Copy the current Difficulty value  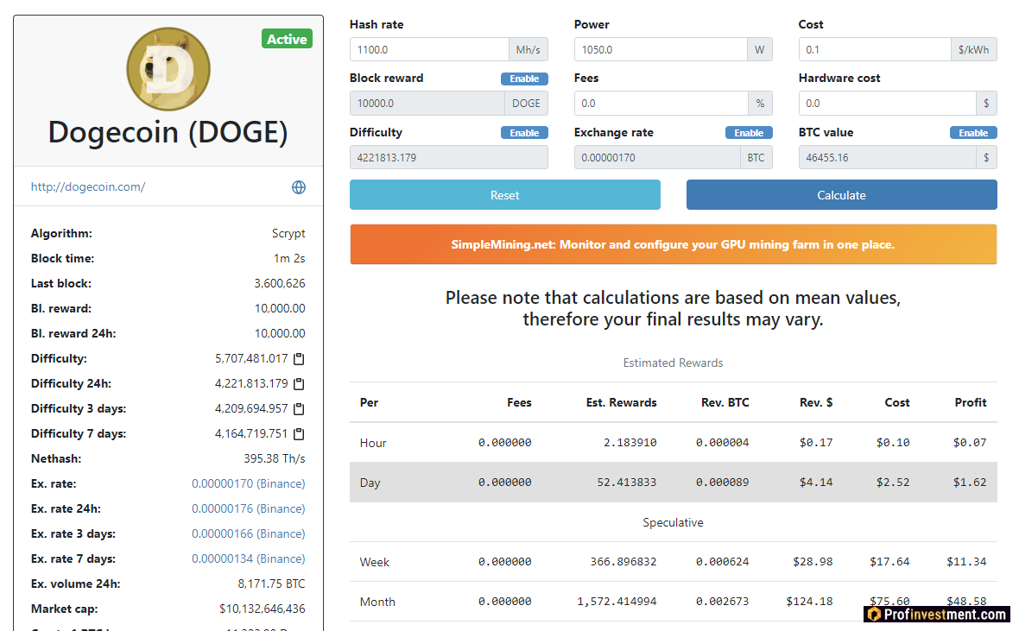click(x=299, y=359)
